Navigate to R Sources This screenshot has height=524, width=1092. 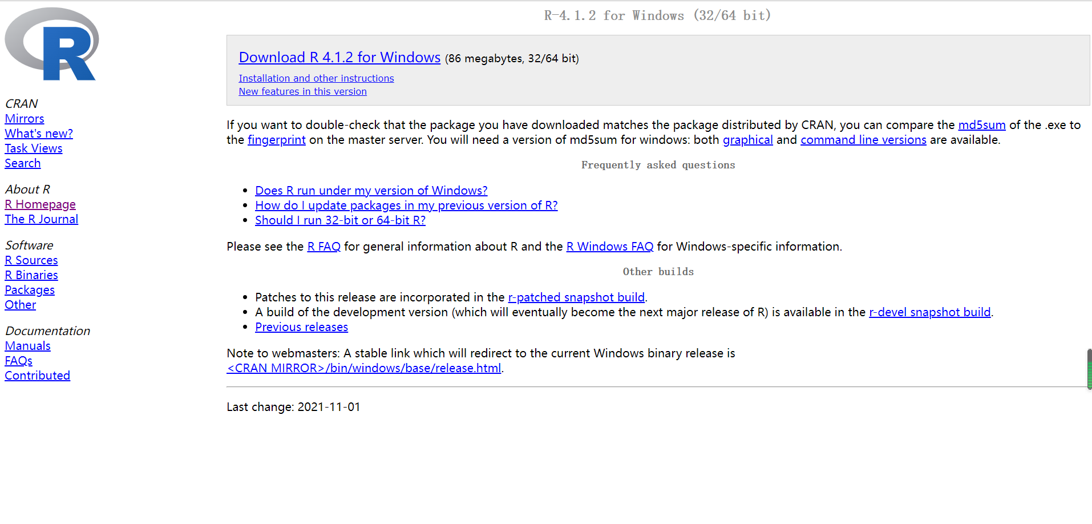(x=31, y=260)
